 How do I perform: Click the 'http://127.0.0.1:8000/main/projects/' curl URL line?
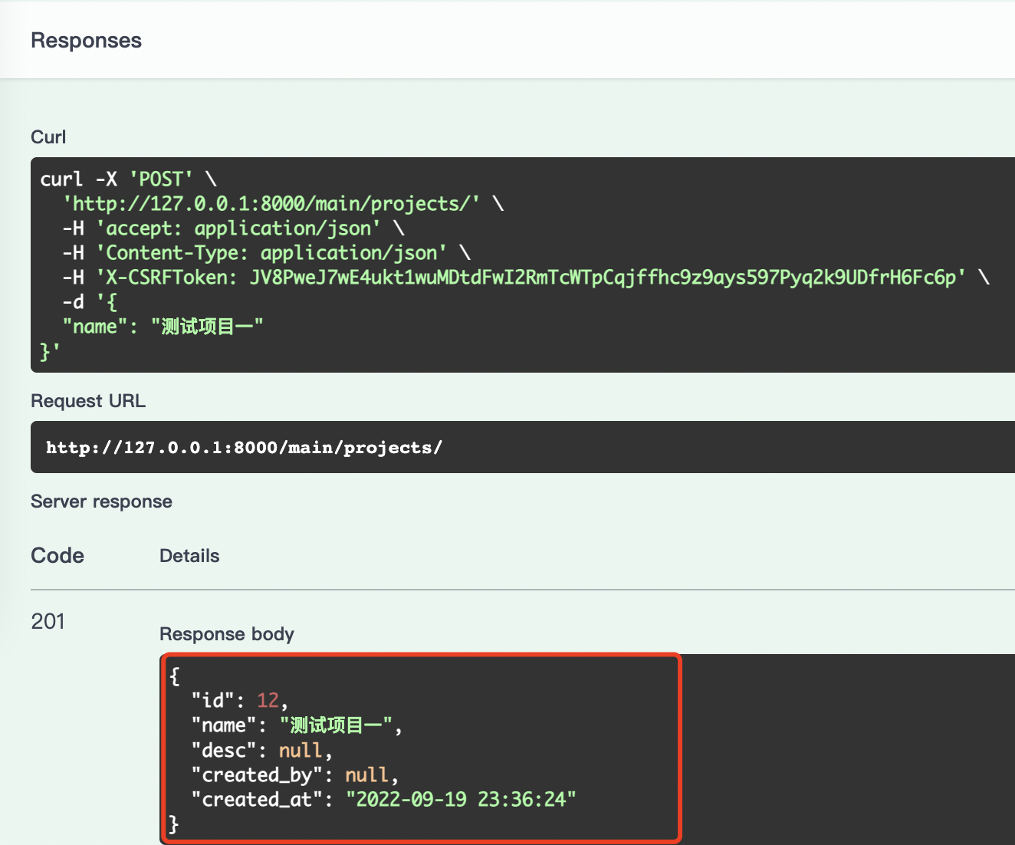click(283, 204)
